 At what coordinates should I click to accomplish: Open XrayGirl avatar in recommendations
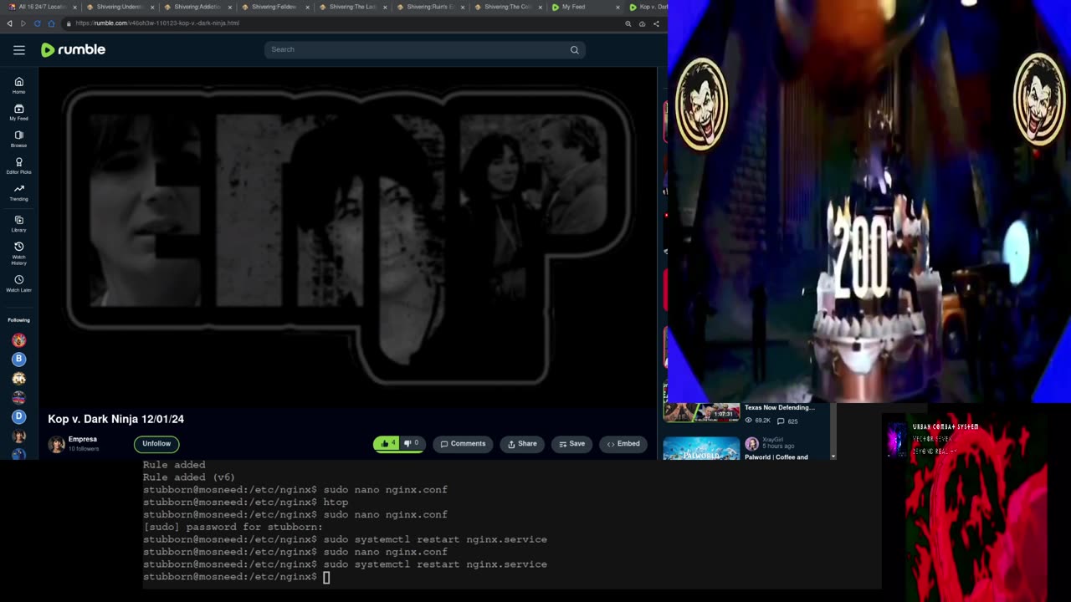(751, 444)
